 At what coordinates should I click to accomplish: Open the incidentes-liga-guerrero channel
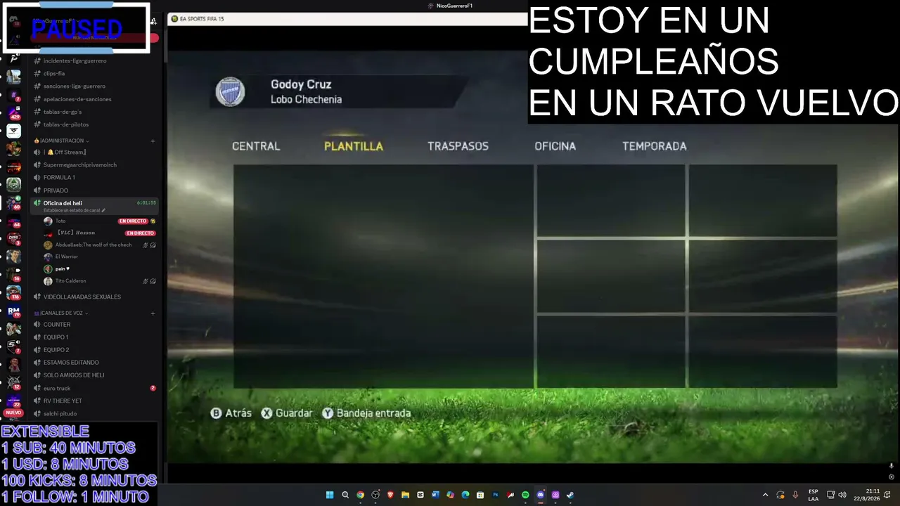(75, 61)
